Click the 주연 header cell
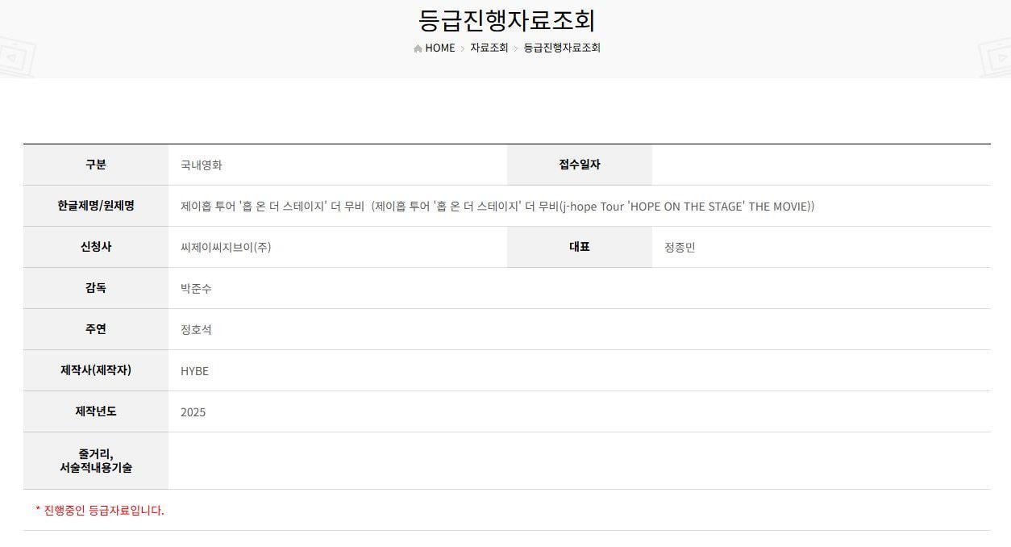The height and width of the screenshot is (547, 1011). click(x=96, y=329)
